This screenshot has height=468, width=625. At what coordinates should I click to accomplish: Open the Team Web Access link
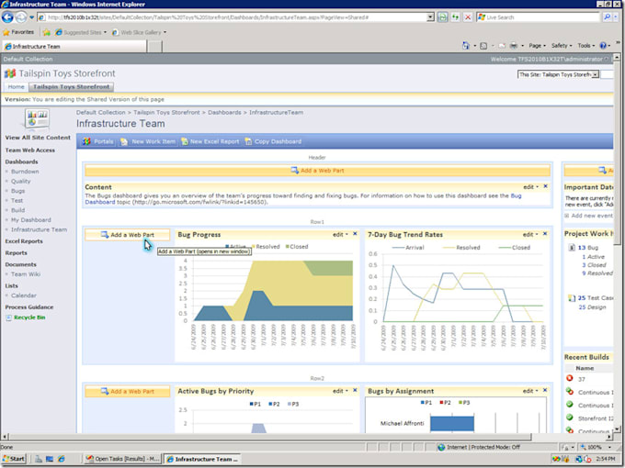30,150
